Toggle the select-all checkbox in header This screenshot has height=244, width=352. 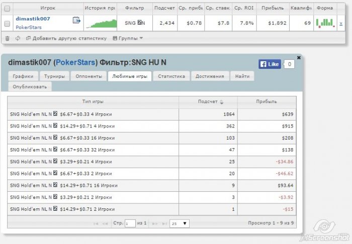pyautogui.click(x=7, y=9)
